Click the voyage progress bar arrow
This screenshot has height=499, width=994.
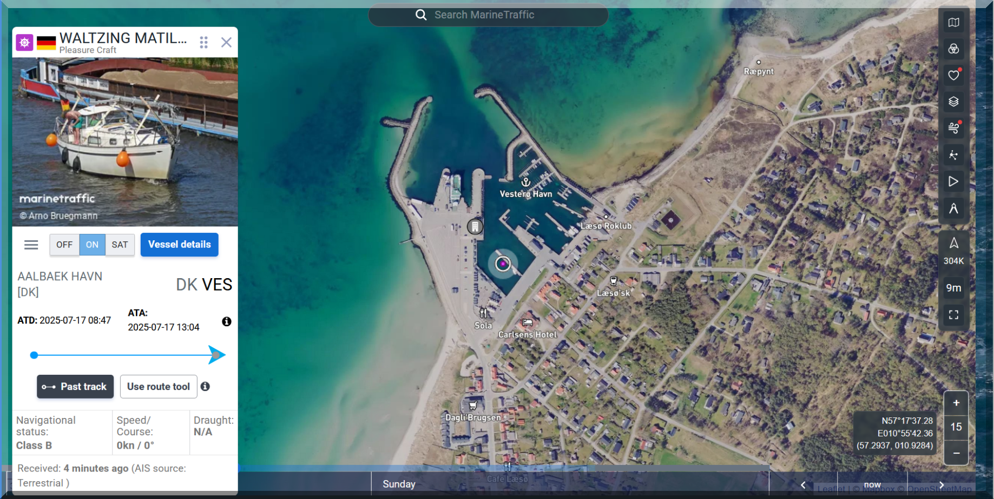(x=216, y=355)
